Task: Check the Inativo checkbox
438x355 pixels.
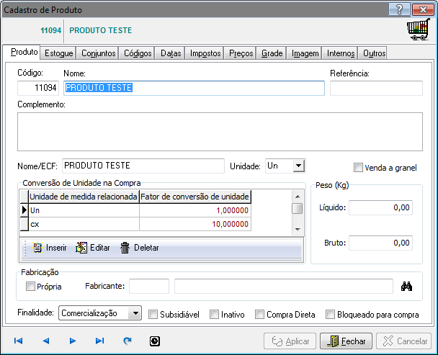Action: point(215,314)
